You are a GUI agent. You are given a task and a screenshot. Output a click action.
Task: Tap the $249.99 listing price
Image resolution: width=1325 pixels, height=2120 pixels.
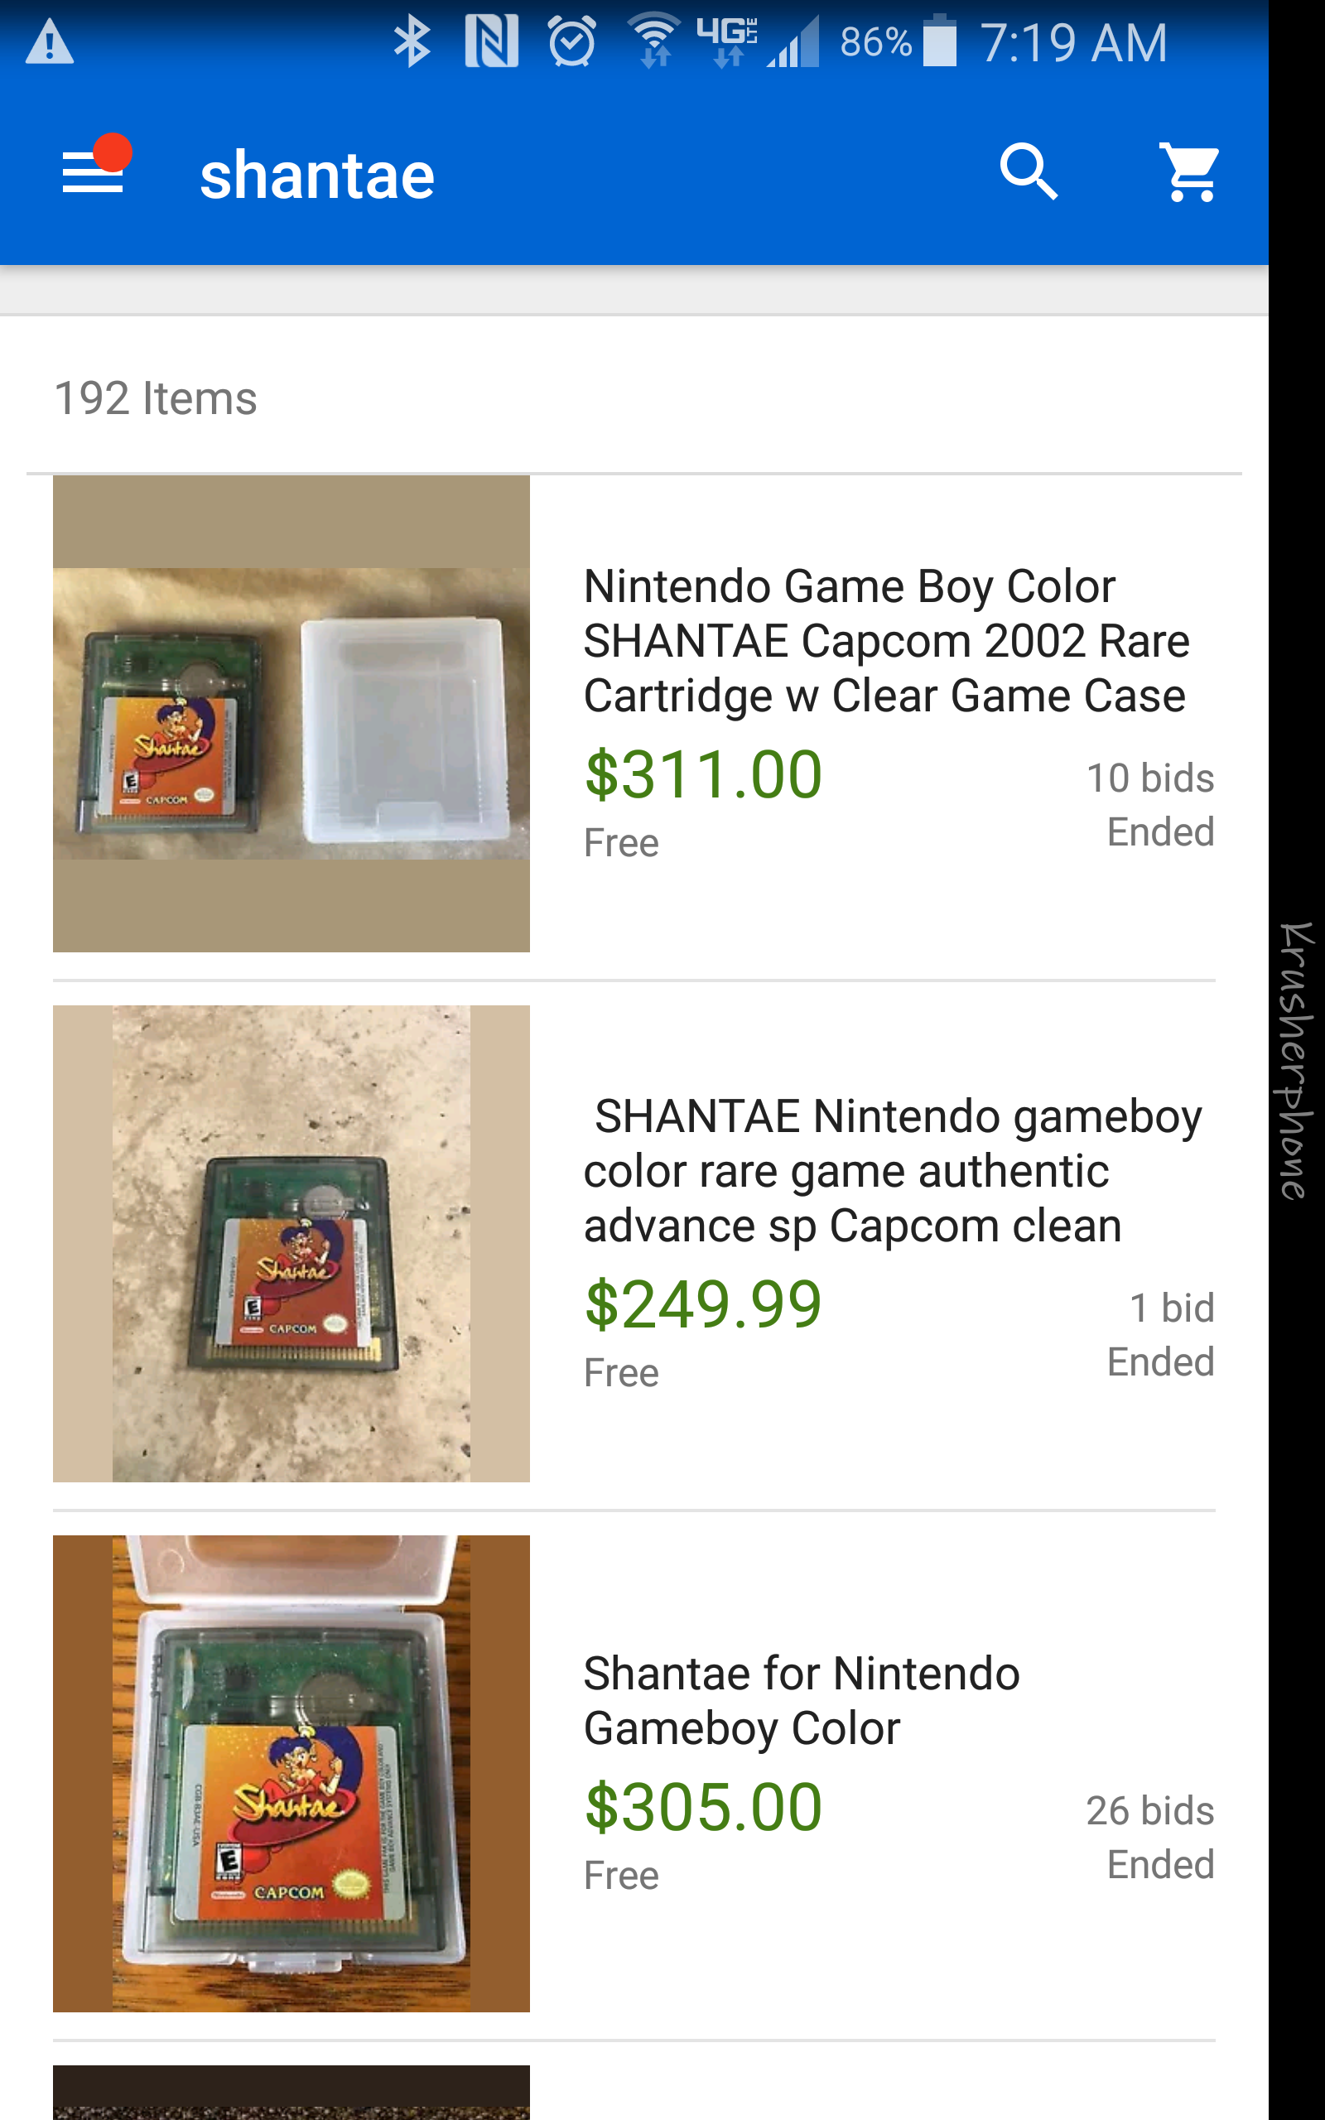click(703, 1305)
